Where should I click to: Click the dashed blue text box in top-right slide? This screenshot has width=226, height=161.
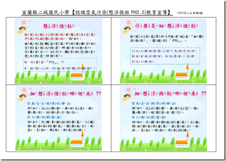[x=165, y=56]
